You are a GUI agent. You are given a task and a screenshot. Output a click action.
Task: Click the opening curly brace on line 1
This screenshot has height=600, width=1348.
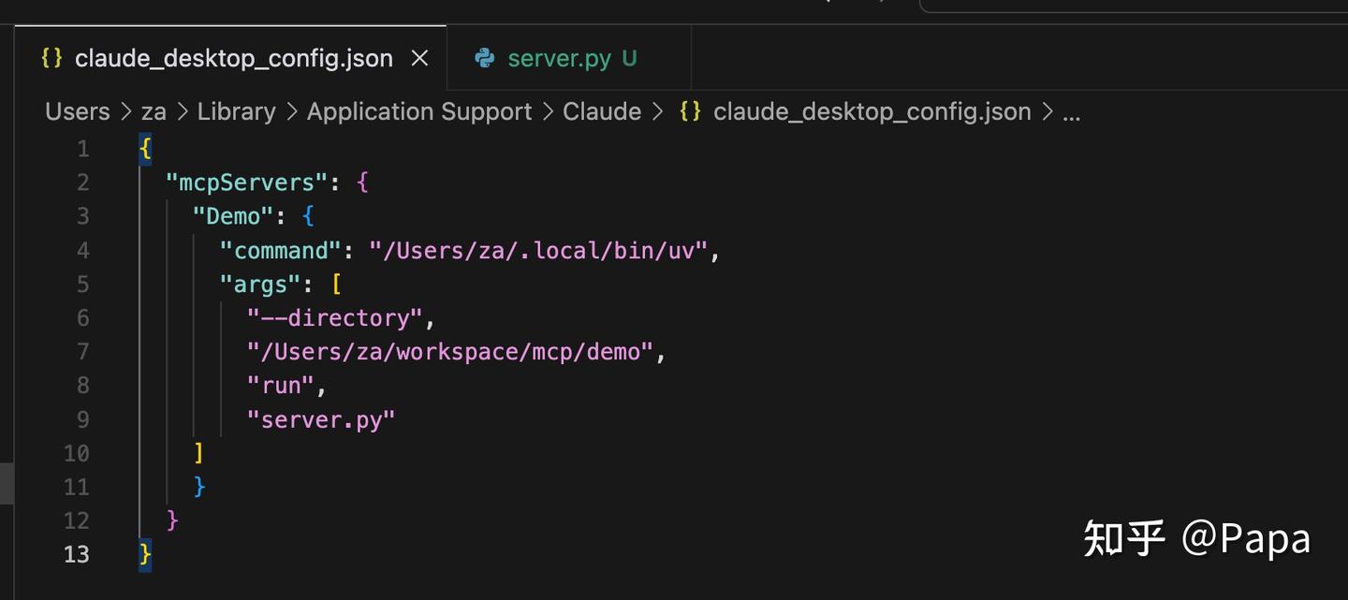[x=145, y=148]
